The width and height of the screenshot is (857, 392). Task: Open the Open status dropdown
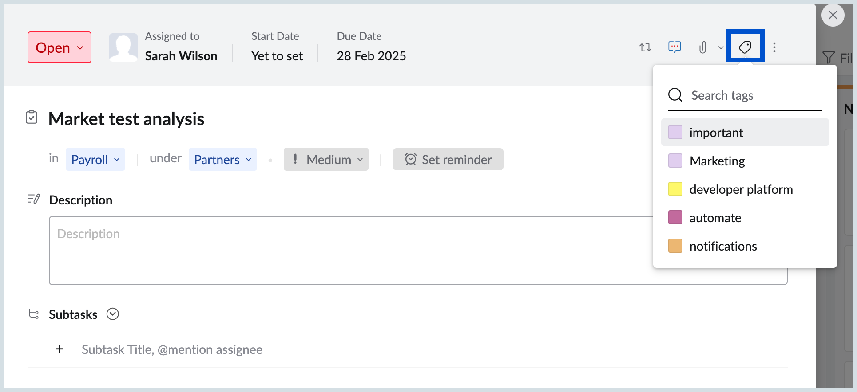pyautogui.click(x=60, y=47)
